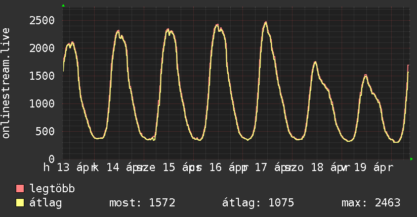This screenshot has height=217, width=417.
Task: Click the 2500 y-axis label
Action: [41, 20]
